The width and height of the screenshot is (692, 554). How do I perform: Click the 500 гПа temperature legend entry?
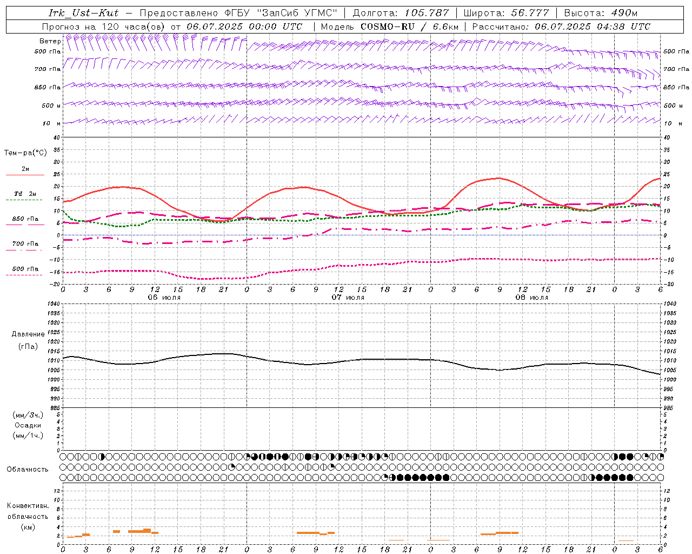pos(25,269)
